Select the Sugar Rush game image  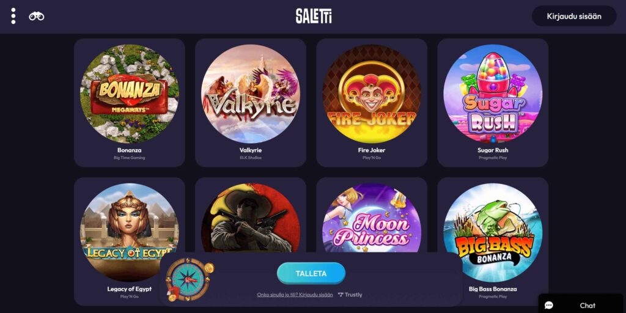point(493,94)
